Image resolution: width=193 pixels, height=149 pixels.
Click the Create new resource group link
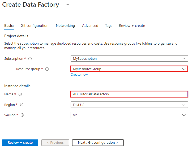79,75
